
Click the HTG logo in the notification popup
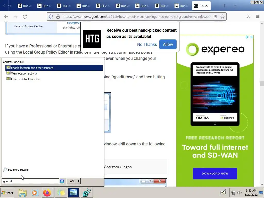point(92,39)
